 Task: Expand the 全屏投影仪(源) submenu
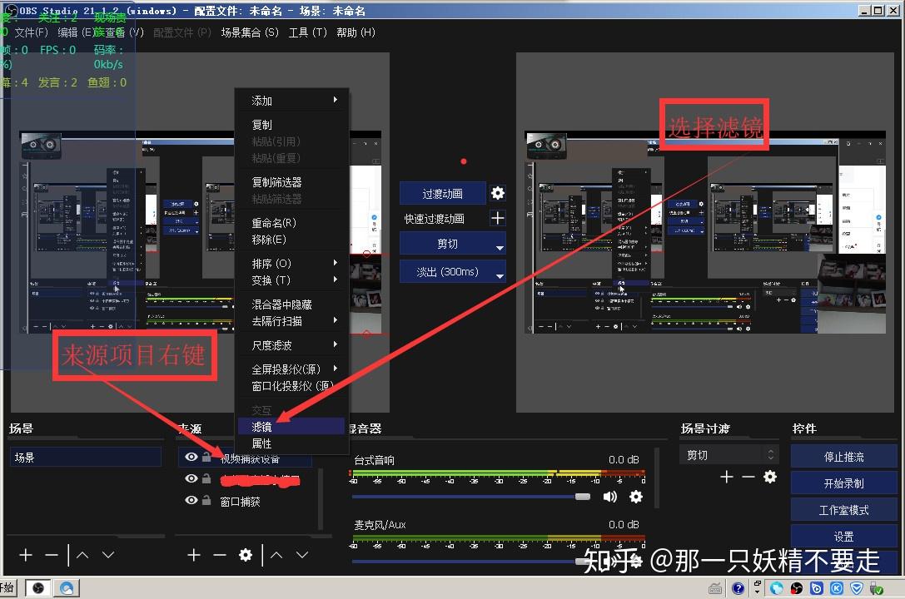[291, 369]
